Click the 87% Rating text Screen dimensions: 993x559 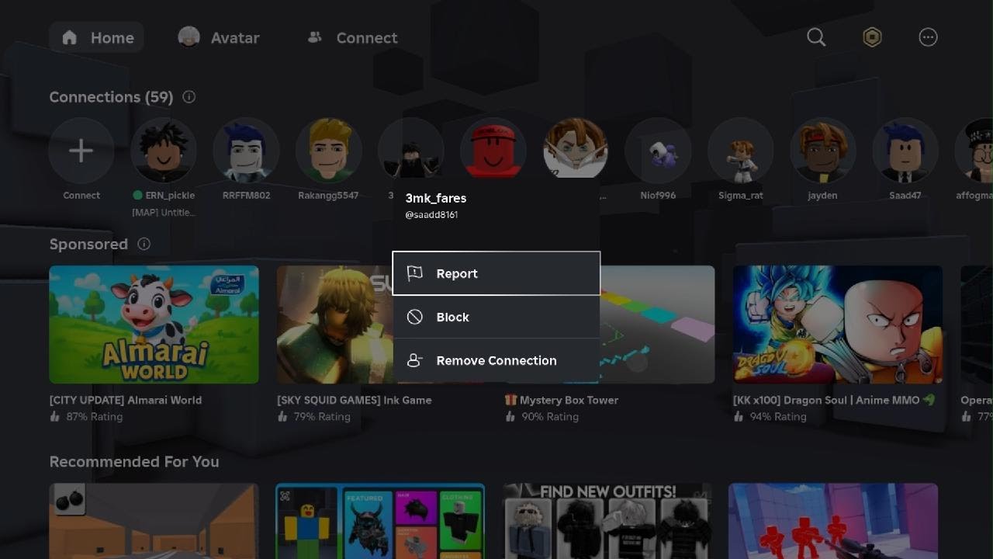94,417
